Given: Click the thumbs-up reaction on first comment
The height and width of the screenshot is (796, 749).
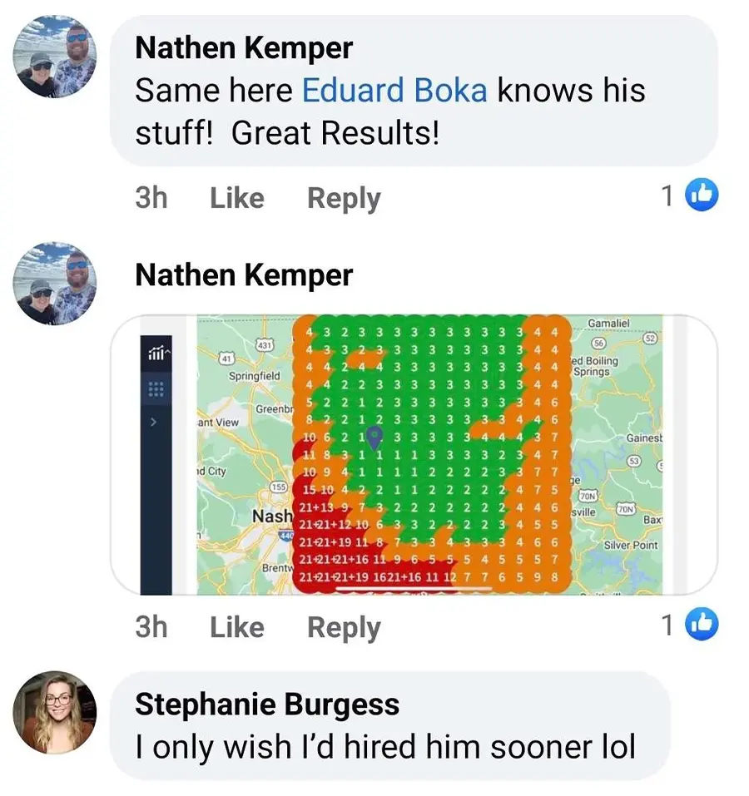Looking at the screenshot, I should pos(702,195).
